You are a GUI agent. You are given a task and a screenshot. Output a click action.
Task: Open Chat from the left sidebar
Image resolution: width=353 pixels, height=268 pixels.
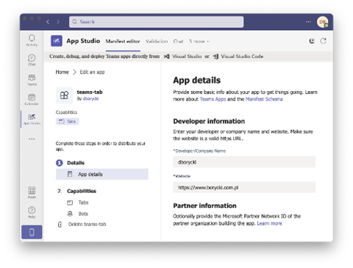pyautogui.click(x=32, y=60)
